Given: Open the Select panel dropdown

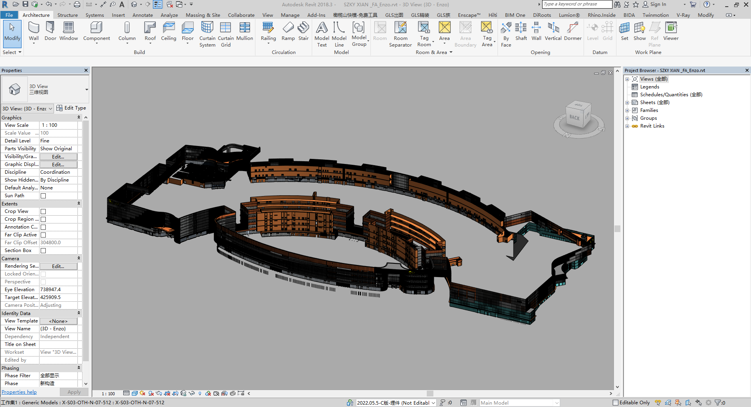Looking at the screenshot, I should (x=12, y=52).
